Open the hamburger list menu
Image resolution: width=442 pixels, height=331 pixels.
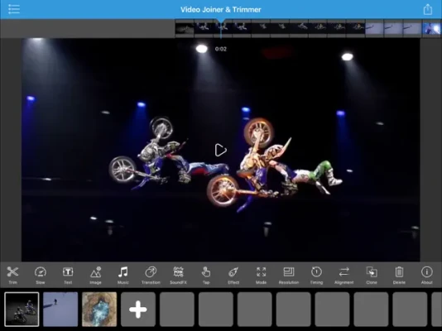click(14, 9)
